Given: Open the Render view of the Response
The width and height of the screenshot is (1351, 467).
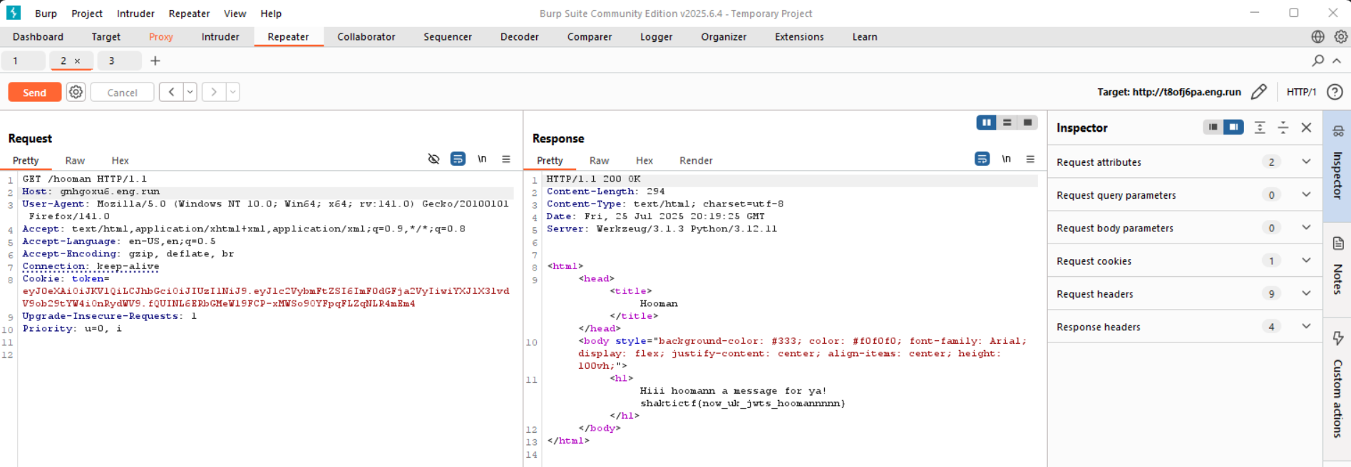Looking at the screenshot, I should (696, 160).
